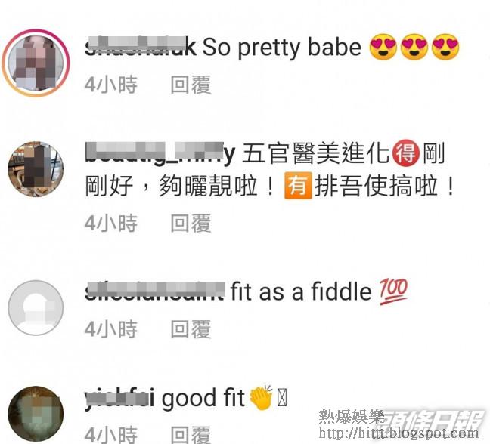Viewport: 490px width, 444px height.
Task: Click the last heart-eyes emoji
Action: tap(445, 47)
